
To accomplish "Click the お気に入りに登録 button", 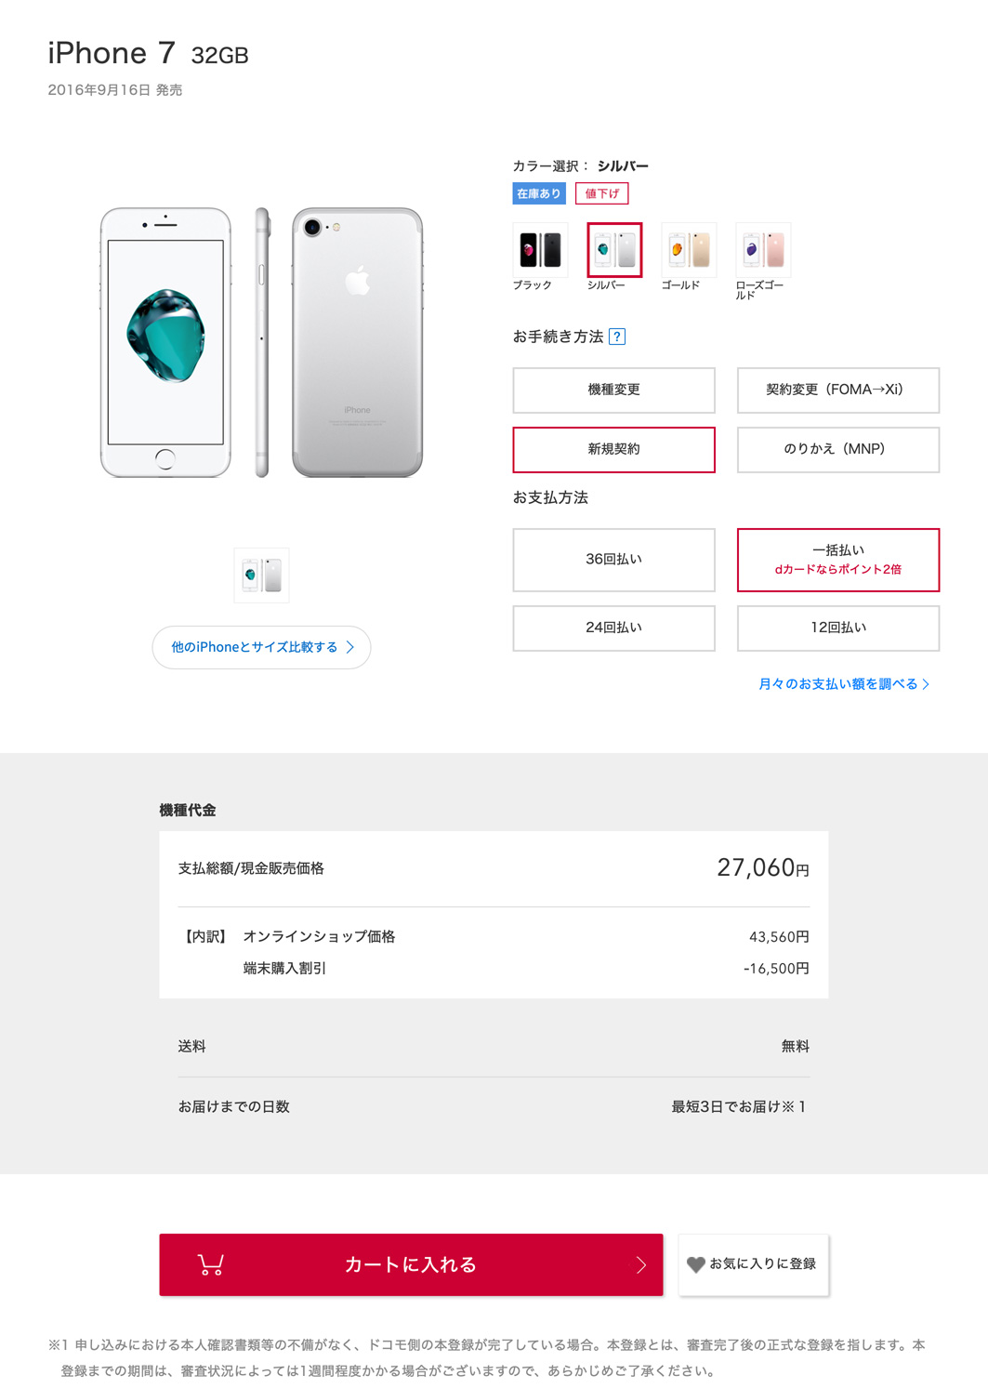I will pyautogui.click(x=754, y=1264).
